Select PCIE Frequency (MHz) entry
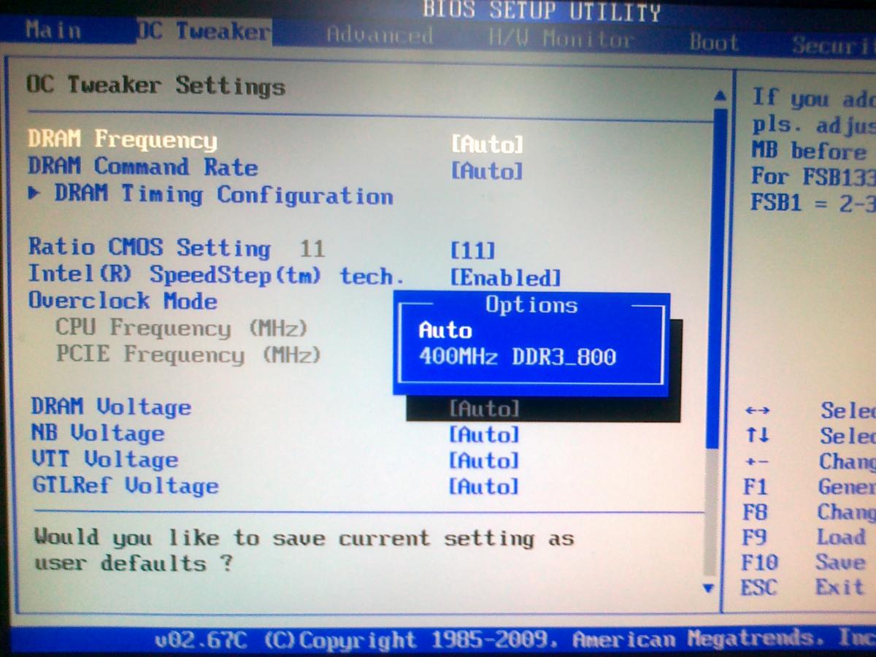Image resolution: width=876 pixels, height=657 pixels. click(188, 355)
